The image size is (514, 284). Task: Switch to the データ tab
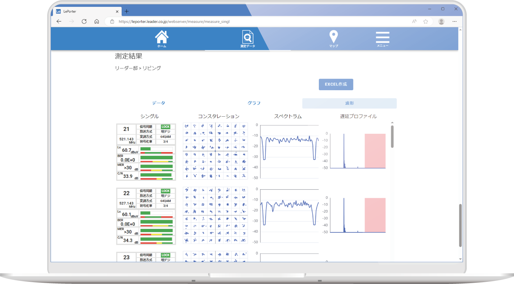(x=158, y=103)
